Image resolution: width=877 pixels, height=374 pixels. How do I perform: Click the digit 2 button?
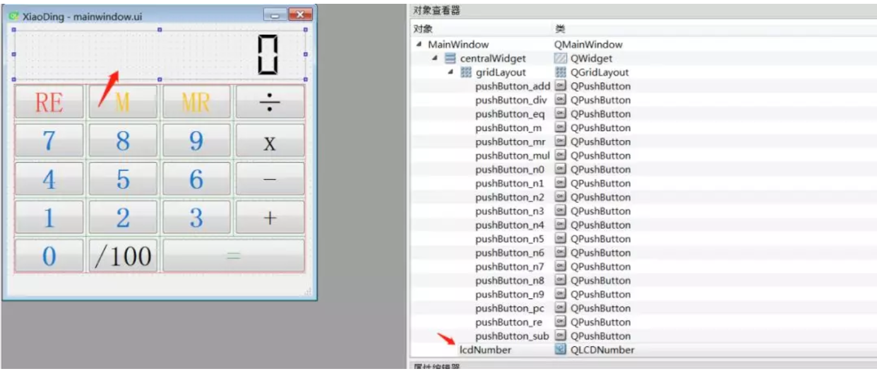tap(122, 217)
